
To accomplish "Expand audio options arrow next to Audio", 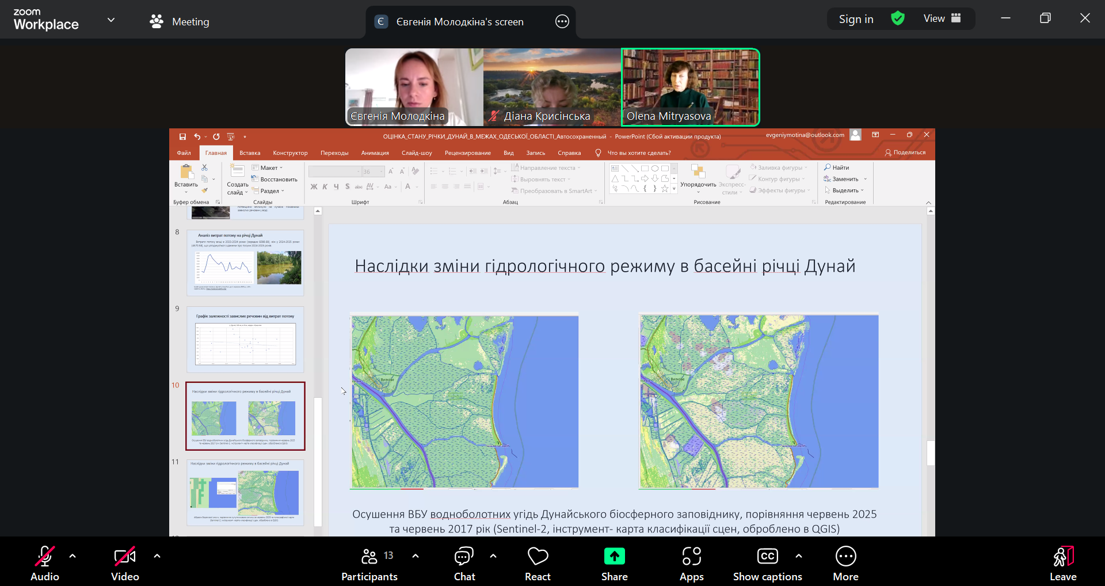I will [73, 556].
